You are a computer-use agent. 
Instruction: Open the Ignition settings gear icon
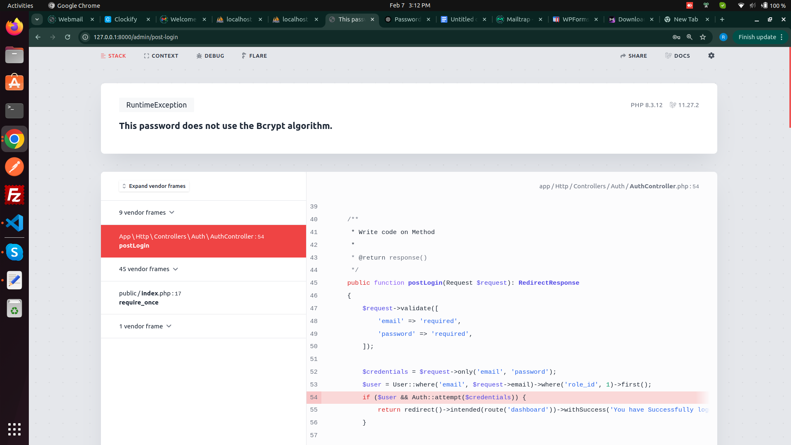(711, 56)
